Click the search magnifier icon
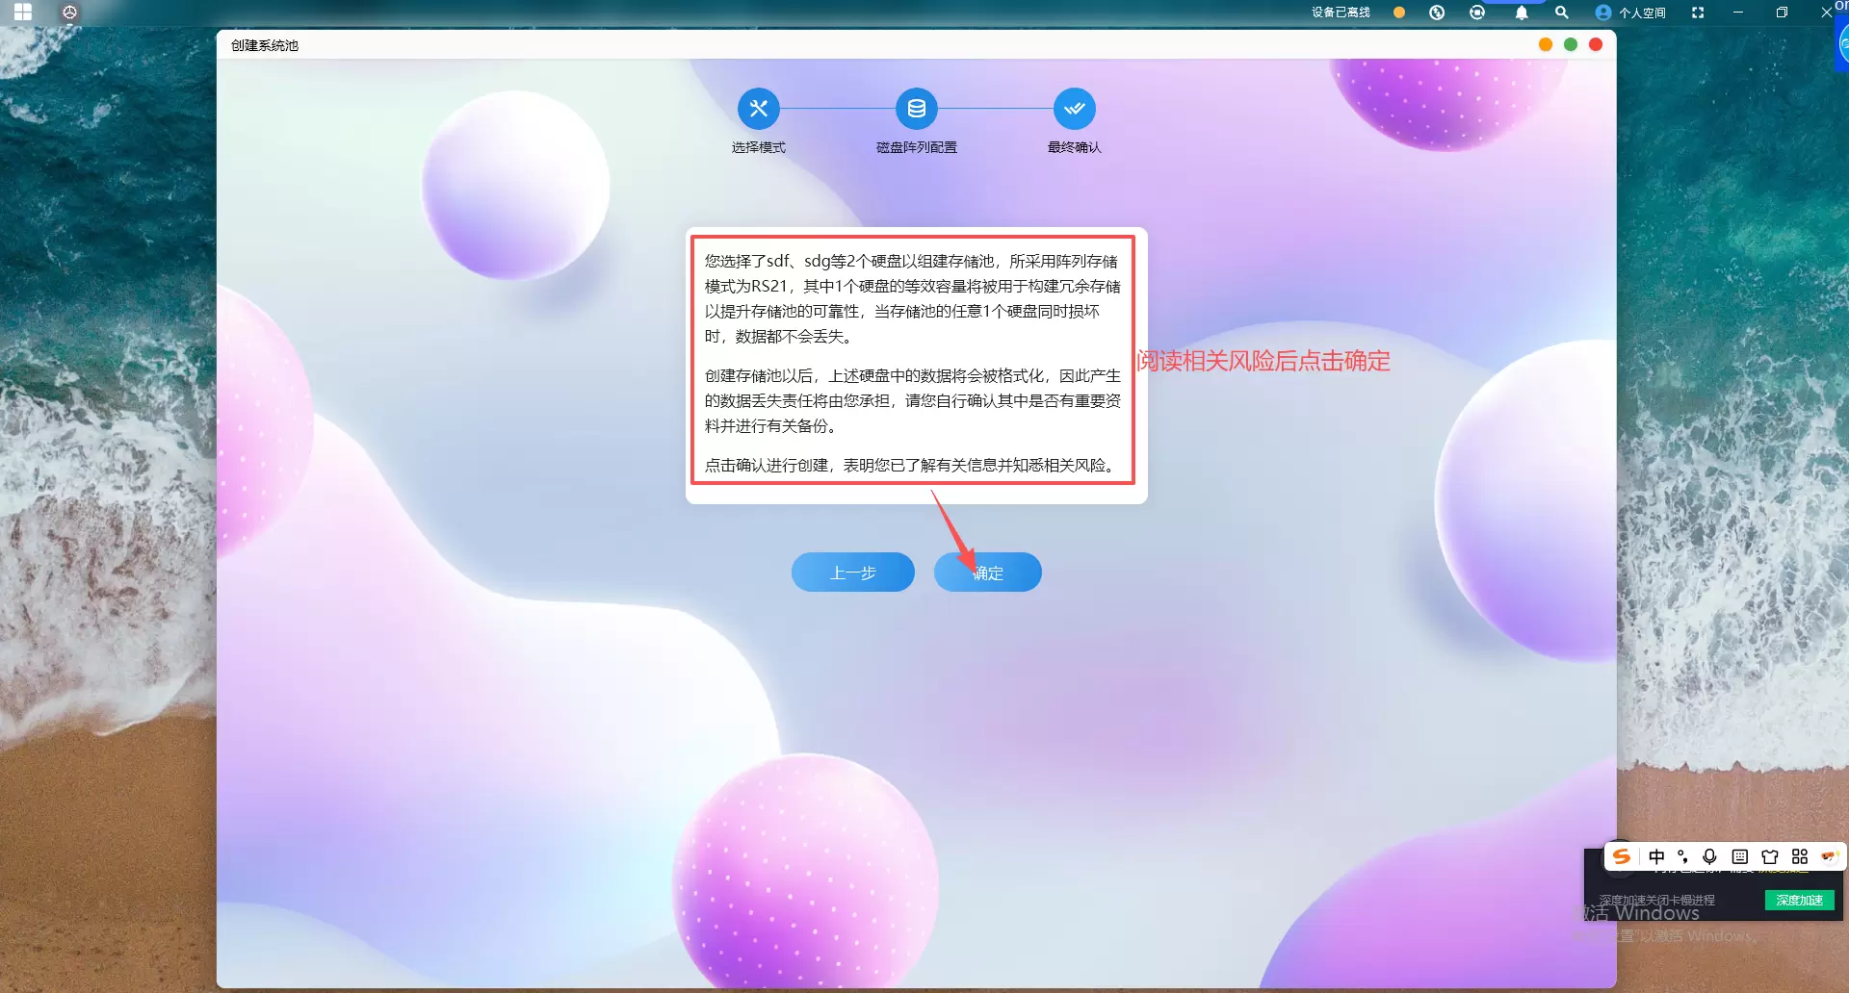This screenshot has height=993, width=1849. point(1561,13)
